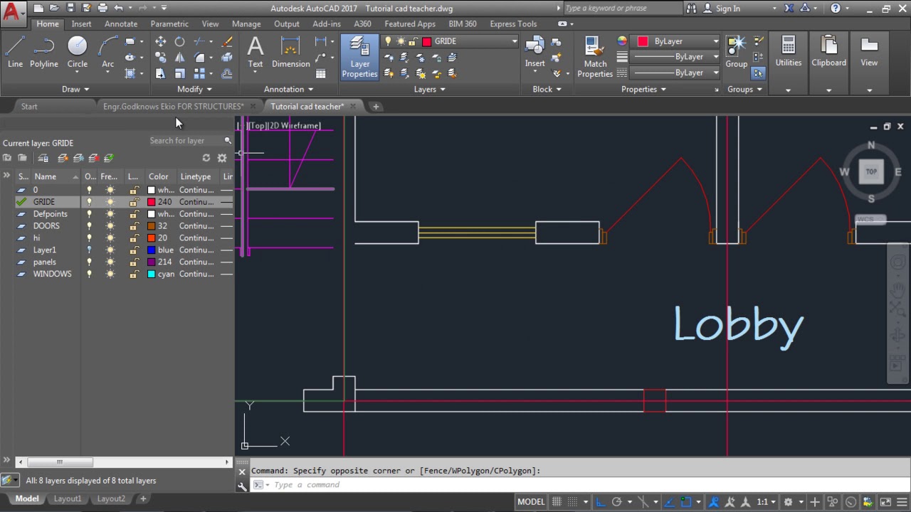Click the Rotate tool icon
The image size is (911, 512).
(179, 41)
